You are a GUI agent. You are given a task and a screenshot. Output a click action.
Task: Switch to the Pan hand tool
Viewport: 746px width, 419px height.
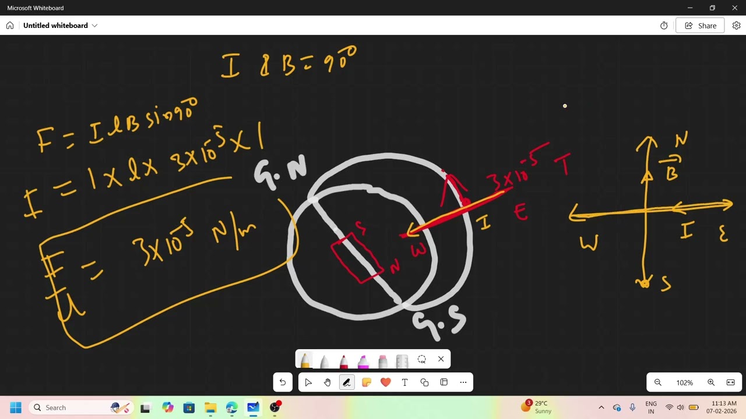pos(328,382)
